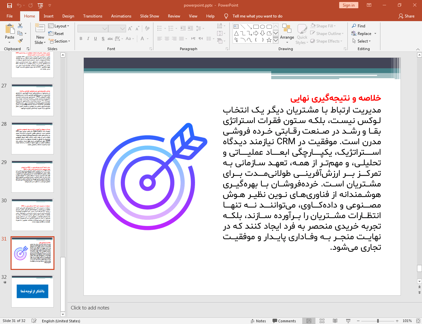Click the Format Painter brush icon

click(20, 41)
